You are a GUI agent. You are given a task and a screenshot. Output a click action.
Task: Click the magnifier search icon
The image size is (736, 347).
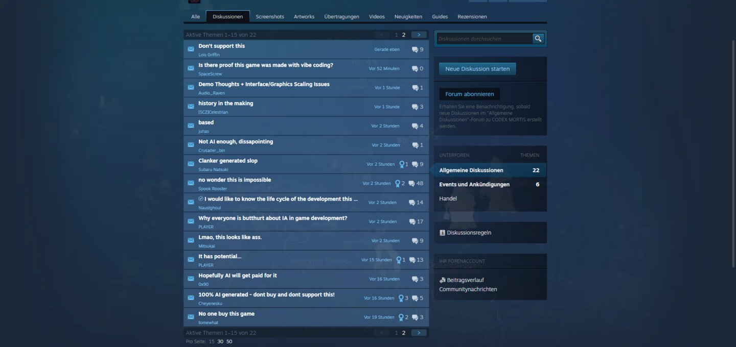click(x=538, y=39)
